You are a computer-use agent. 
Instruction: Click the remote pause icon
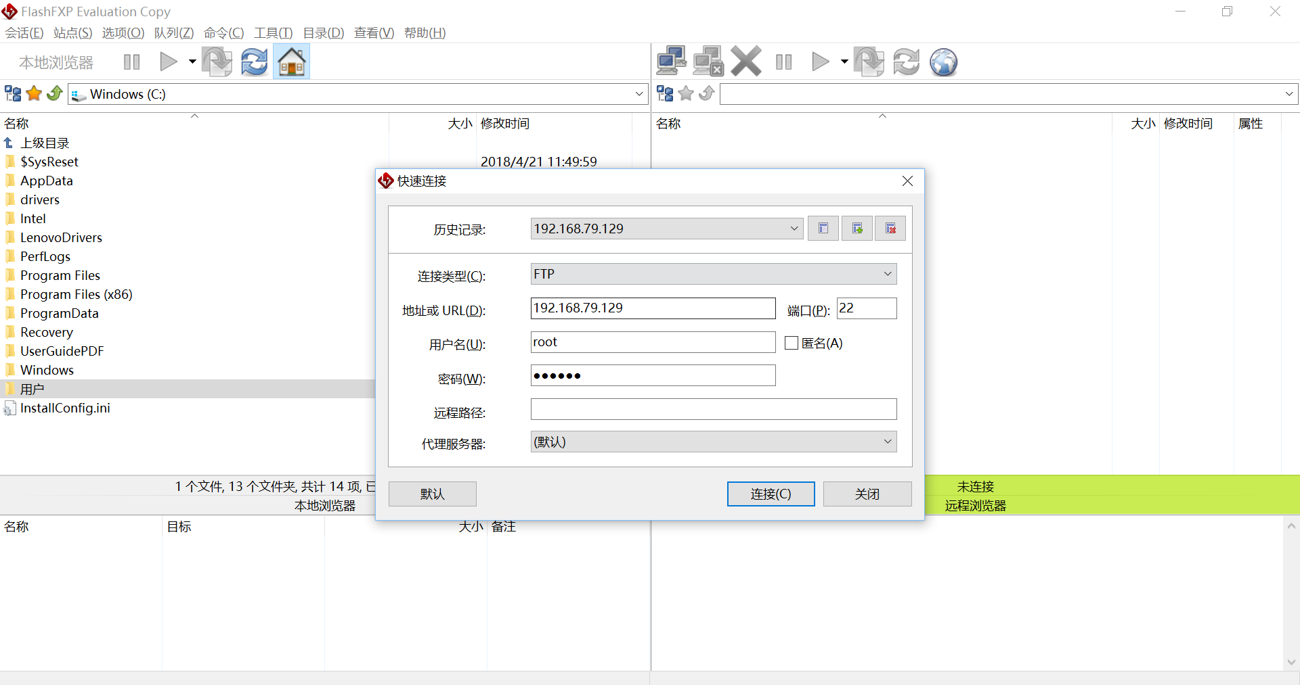pyautogui.click(x=784, y=62)
